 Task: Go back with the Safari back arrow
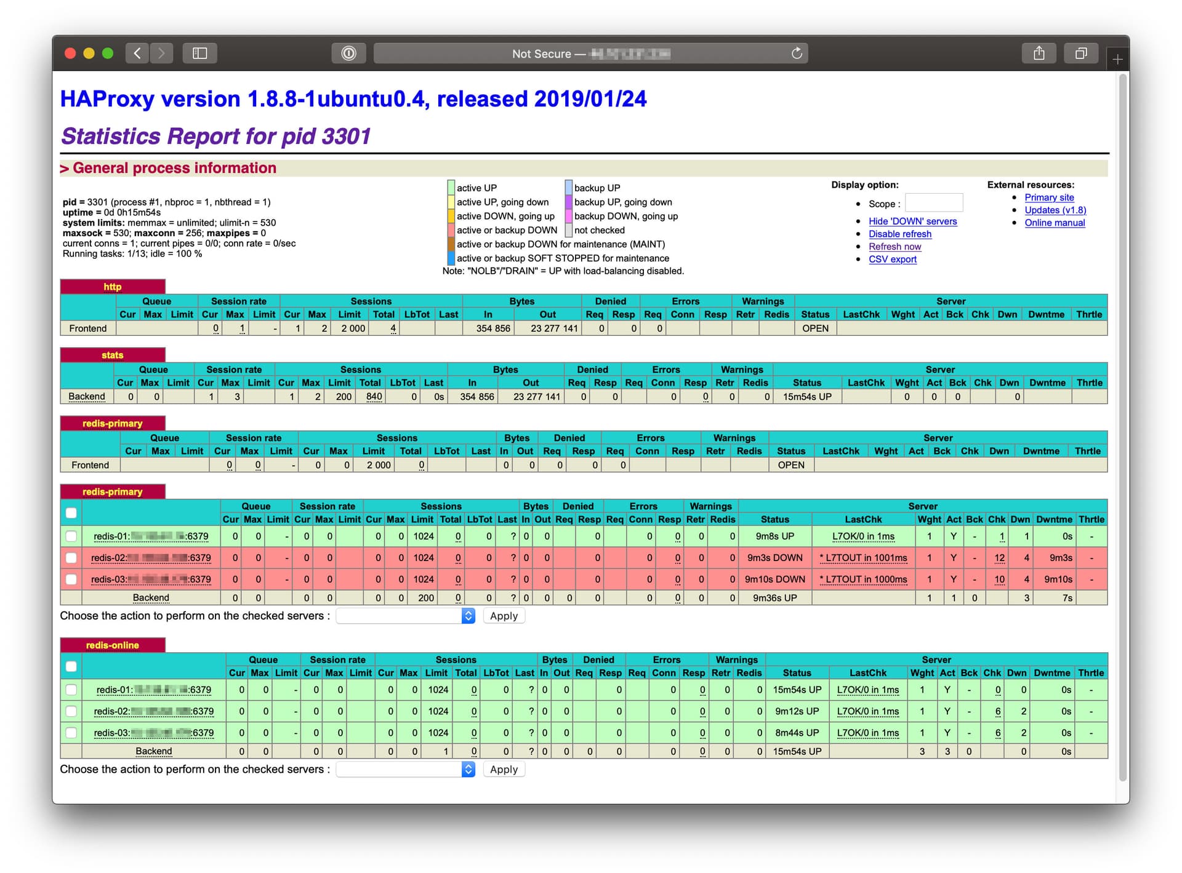pos(137,54)
